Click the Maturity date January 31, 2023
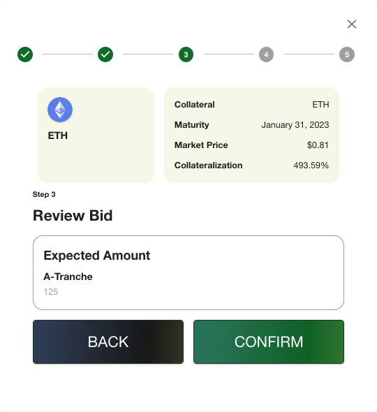377x412 pixels. [295, 125]
